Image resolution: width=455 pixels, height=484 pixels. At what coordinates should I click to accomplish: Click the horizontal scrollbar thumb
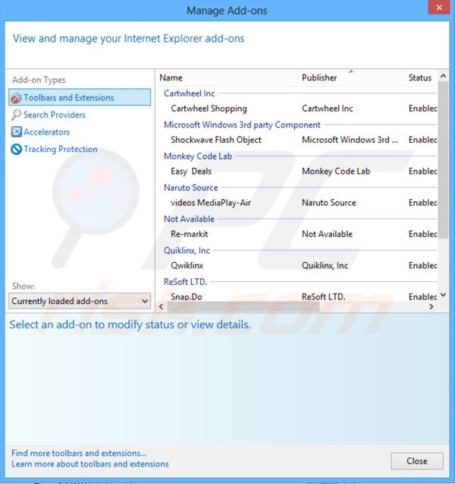(x=243, y=306)
